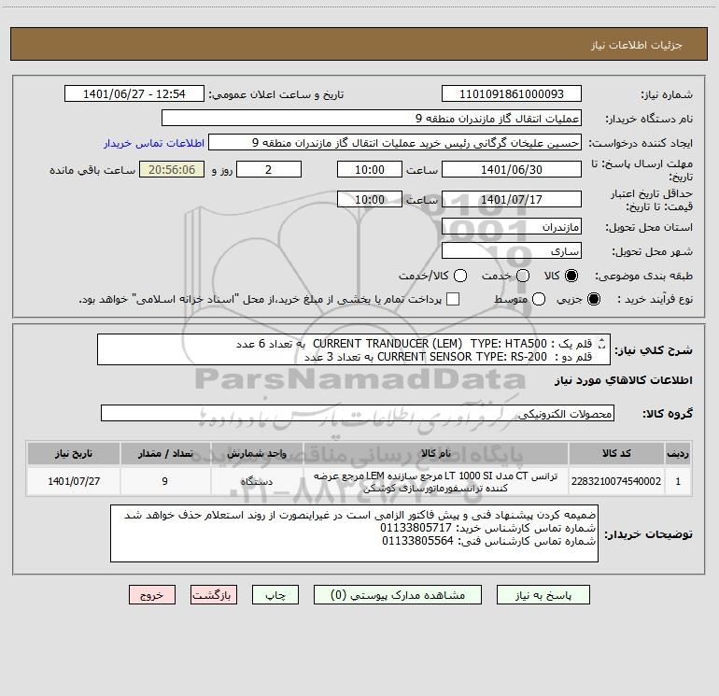719x696 pixels.
Task: Click the price validity hour field
Action: tap(370, 199)
